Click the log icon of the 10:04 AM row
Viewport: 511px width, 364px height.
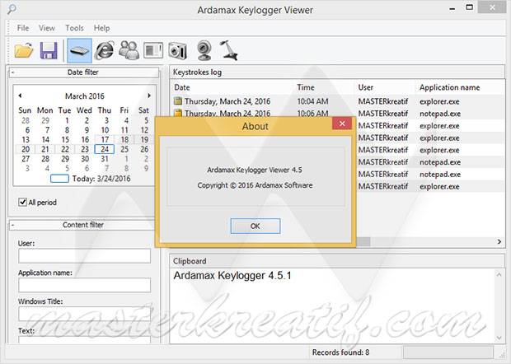pyautogui.click(x=177, y=101)
